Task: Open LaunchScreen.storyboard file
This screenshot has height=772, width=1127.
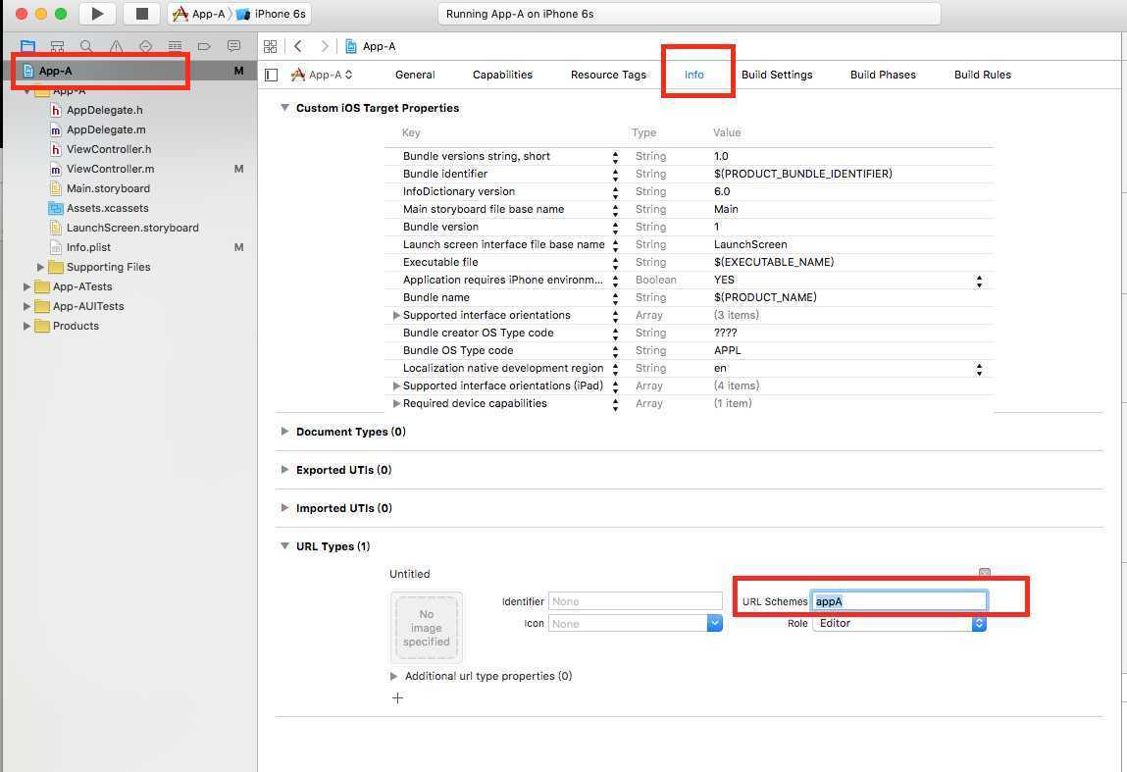Action: pos(132,228)
